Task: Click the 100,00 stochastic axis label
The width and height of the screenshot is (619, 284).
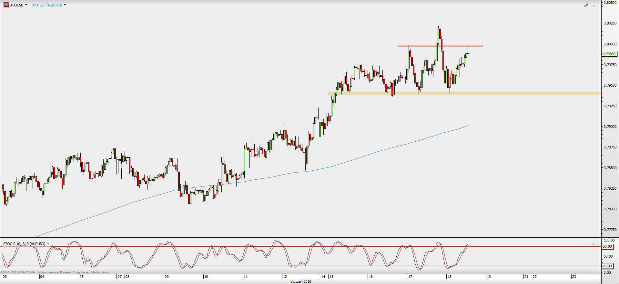Action: pos(609,240)
